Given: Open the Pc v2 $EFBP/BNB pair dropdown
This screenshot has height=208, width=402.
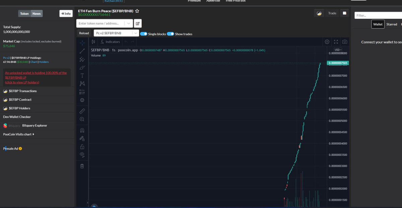Looking at the screenshot, I should click(116, 33).
